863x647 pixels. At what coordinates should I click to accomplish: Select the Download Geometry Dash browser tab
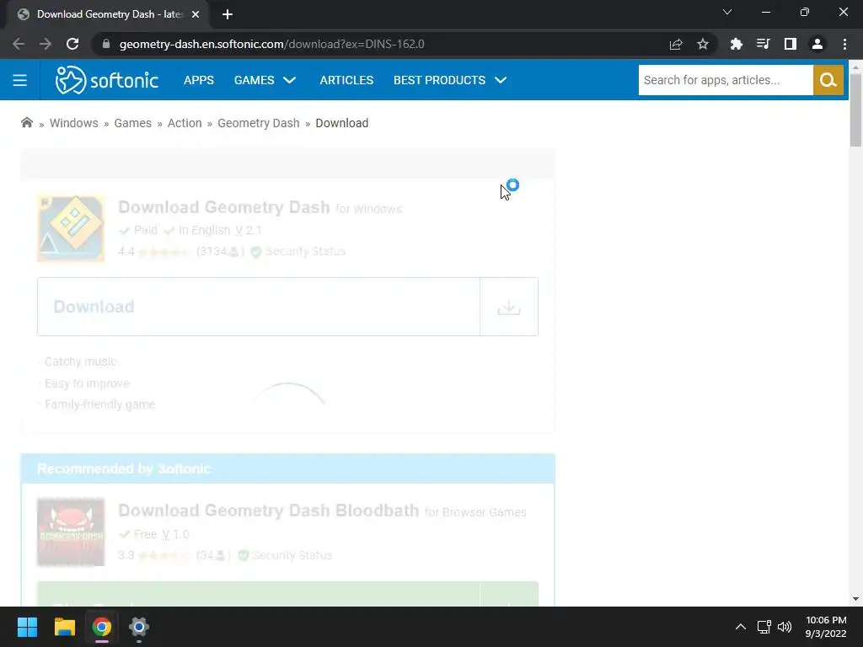pos(108,14)
